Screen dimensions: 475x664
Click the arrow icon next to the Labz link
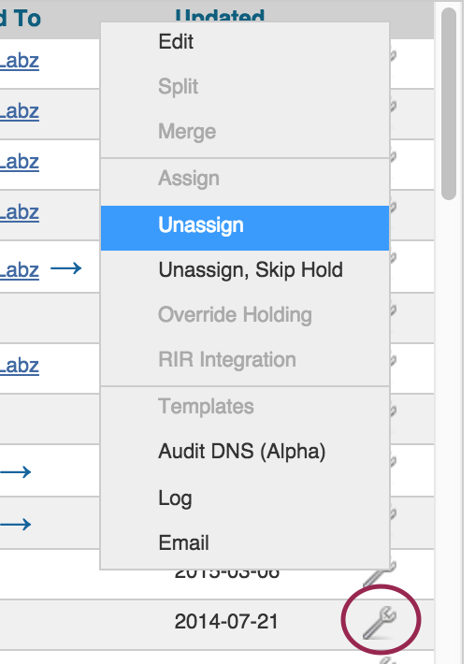point(66,268)
